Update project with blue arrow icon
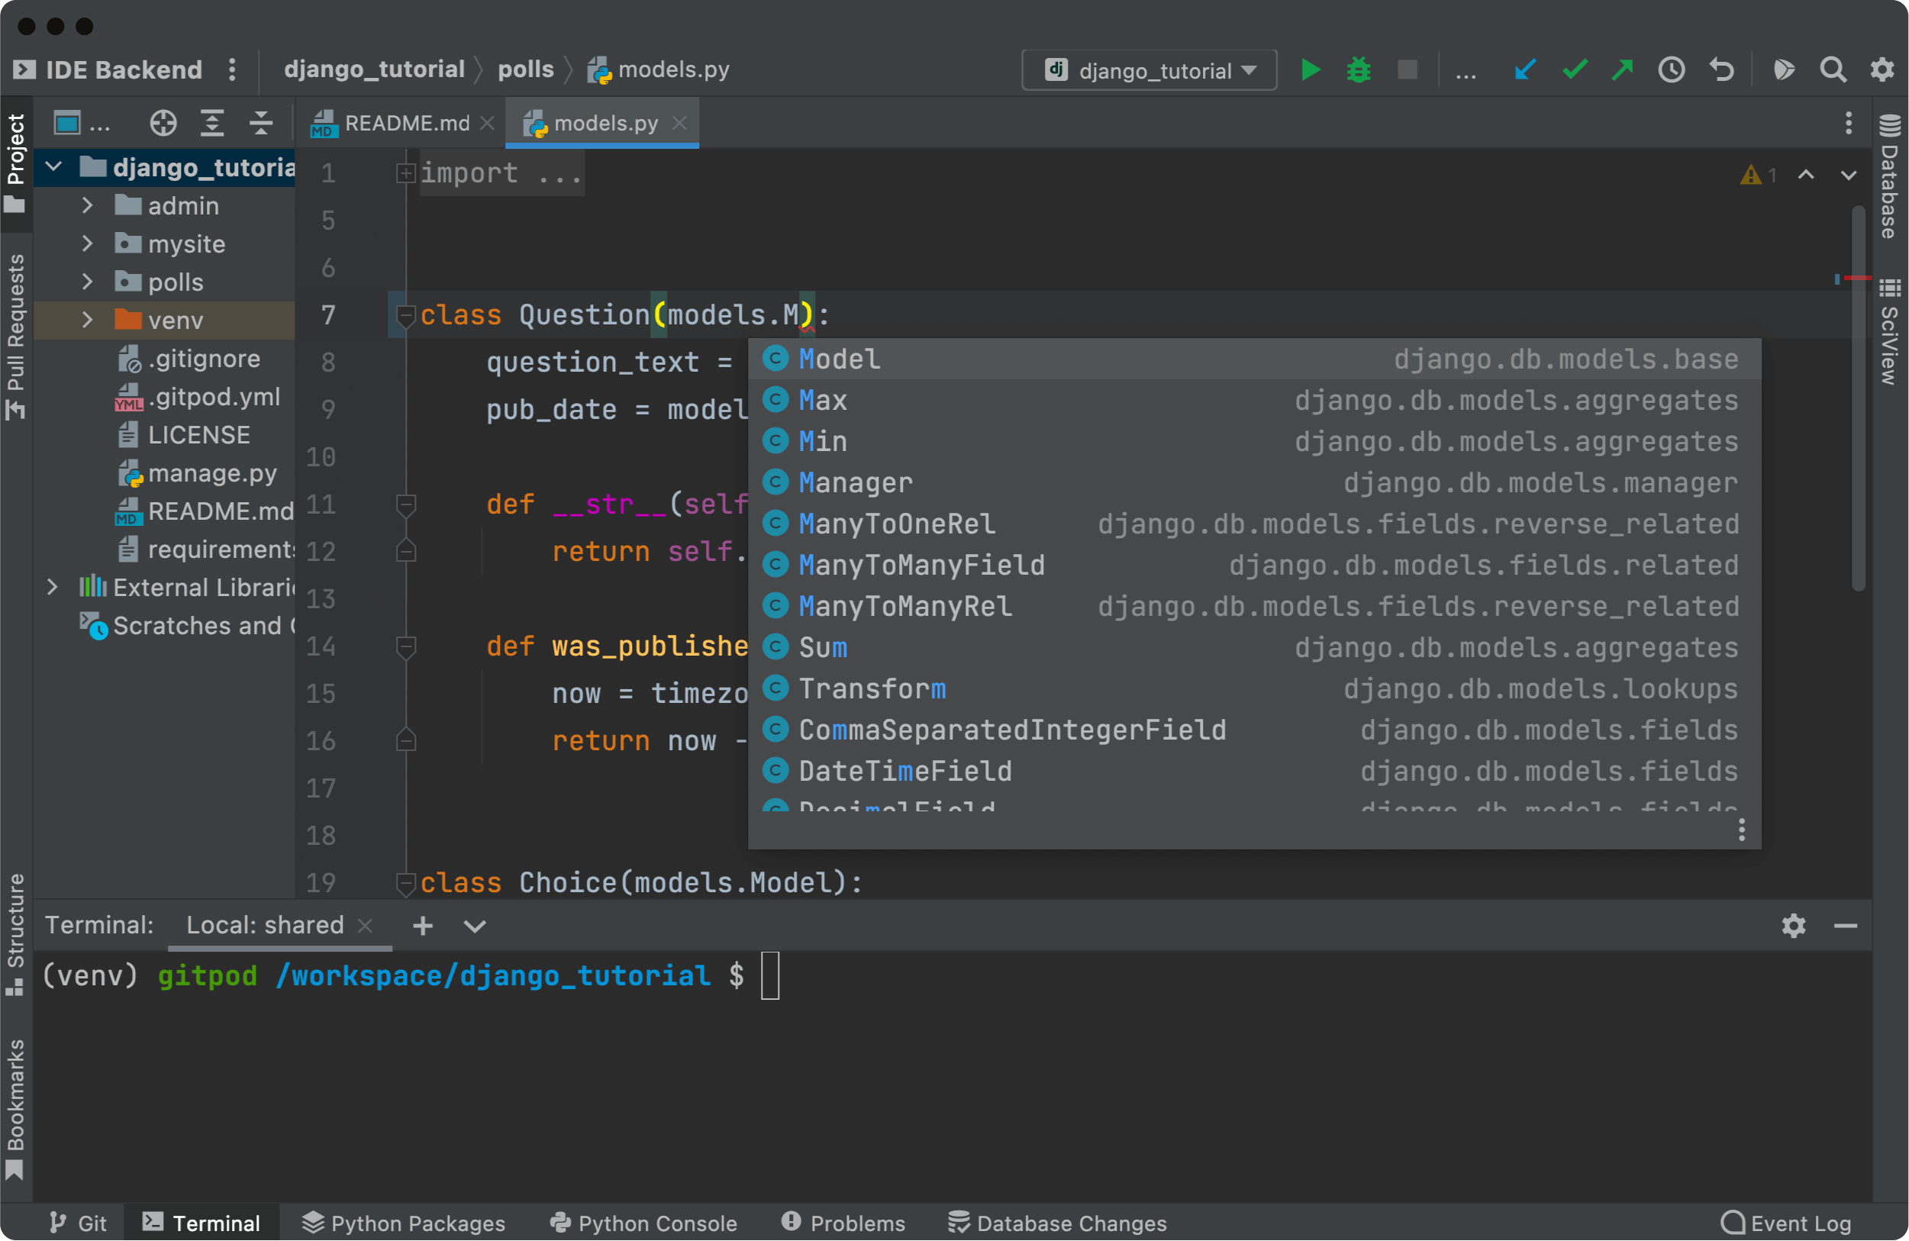Image resolution: width=1909 pixels, height=1241 pixels. (1525, 70)
